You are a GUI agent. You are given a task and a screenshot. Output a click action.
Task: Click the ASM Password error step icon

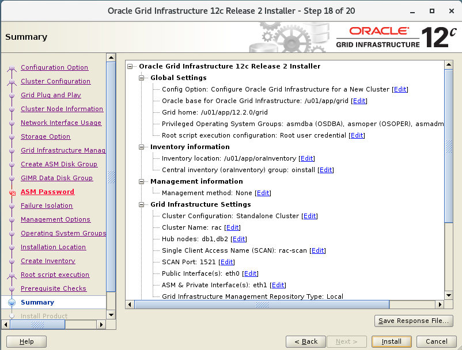[12, 192]
